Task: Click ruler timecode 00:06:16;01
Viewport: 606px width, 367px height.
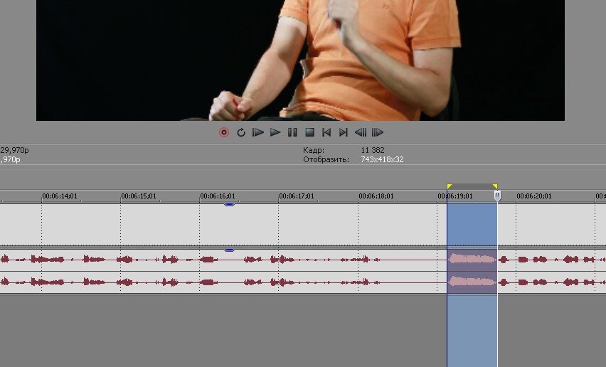Action: coord(218,196)
